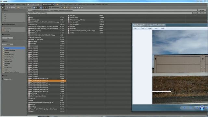208x117 pixels.
Task: Click the directory path field
Action: pyautogui.click(x=112, y=10)
